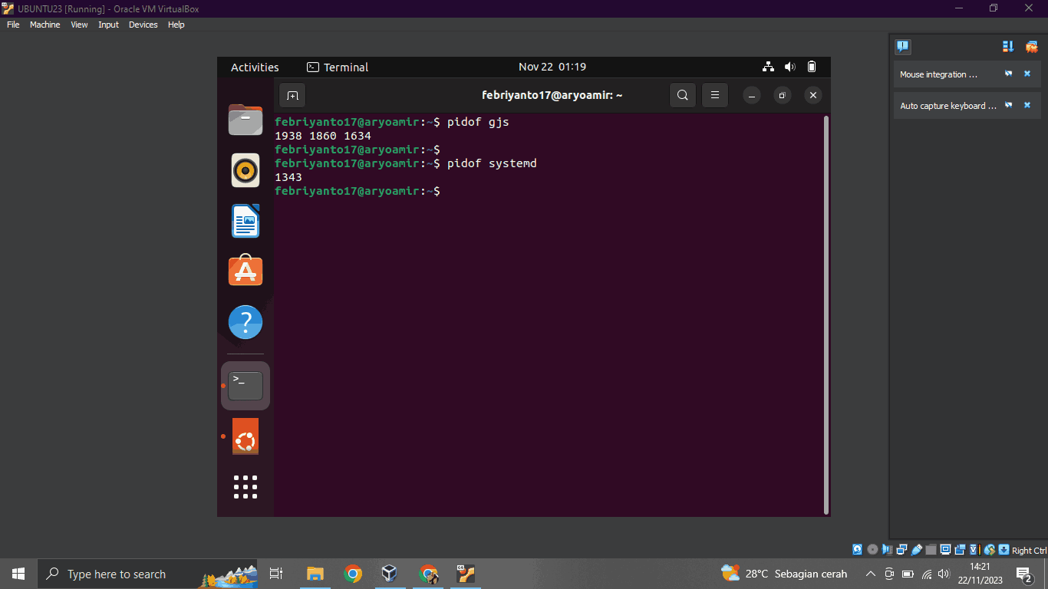Open LibreOffice Writer from the dock
Image resolution: width=1048 pixels, height=589 pixels.
click(x=246, y=221)
